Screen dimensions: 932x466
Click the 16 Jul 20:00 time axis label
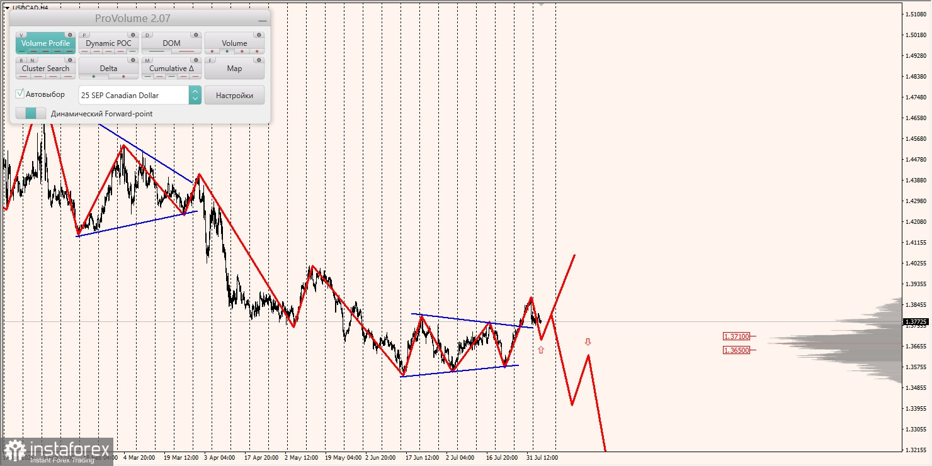(x=502, y=458)
